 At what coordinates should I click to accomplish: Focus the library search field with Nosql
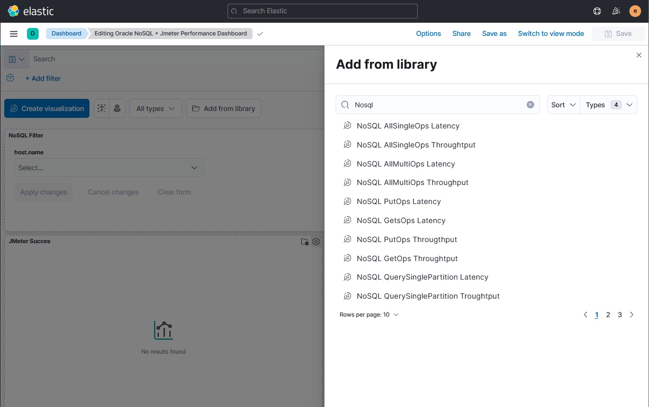coord(438,105)
